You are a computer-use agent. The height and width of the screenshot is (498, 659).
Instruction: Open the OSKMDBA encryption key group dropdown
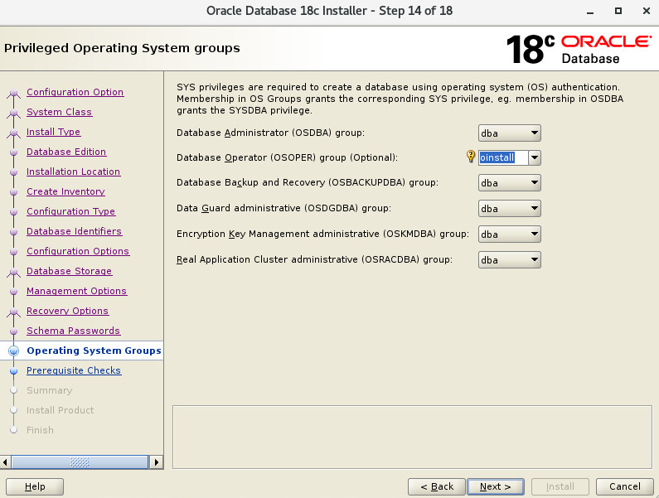(x=510, y=234)
